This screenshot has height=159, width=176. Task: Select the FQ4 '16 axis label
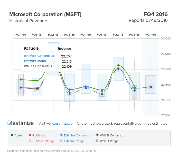151,35
